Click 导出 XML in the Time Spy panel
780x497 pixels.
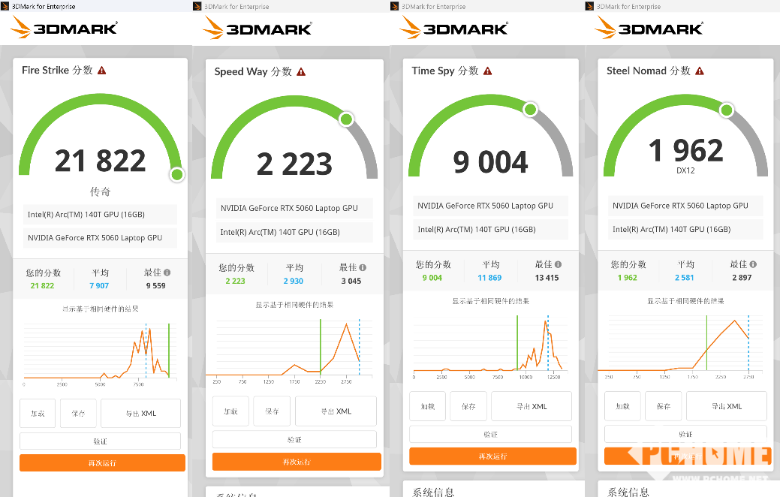tap(531, 406)
